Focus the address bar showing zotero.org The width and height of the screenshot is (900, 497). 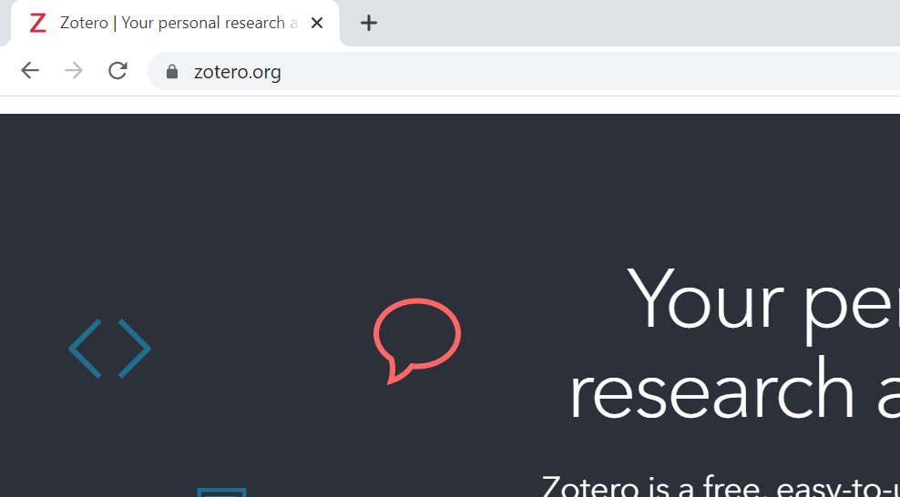point(455,72)
